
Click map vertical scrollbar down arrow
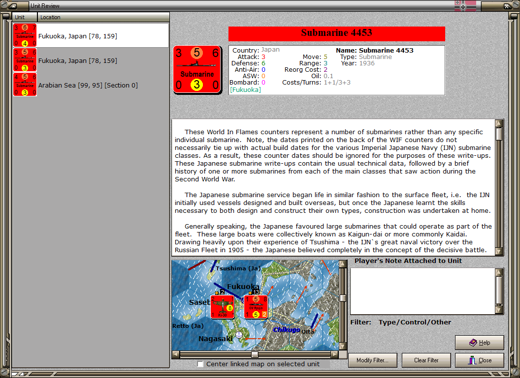click(x=343, y=346)
